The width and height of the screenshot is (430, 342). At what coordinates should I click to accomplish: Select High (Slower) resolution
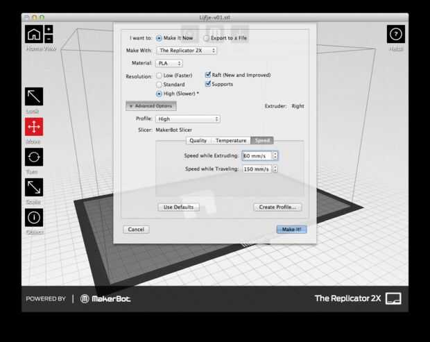pyautogui.click(x=159, y=94)
